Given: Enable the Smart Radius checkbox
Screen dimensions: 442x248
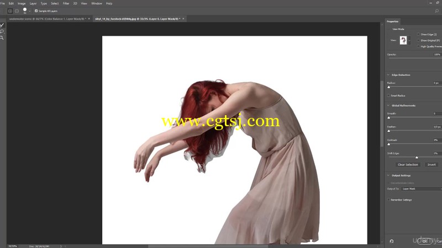Looking at the screenshot, I should (388, 95).
